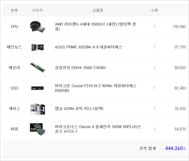Click the ASUS PRIME A520M-A II motherboard thumbnail

pyautogui.click(x=37, y=47)
